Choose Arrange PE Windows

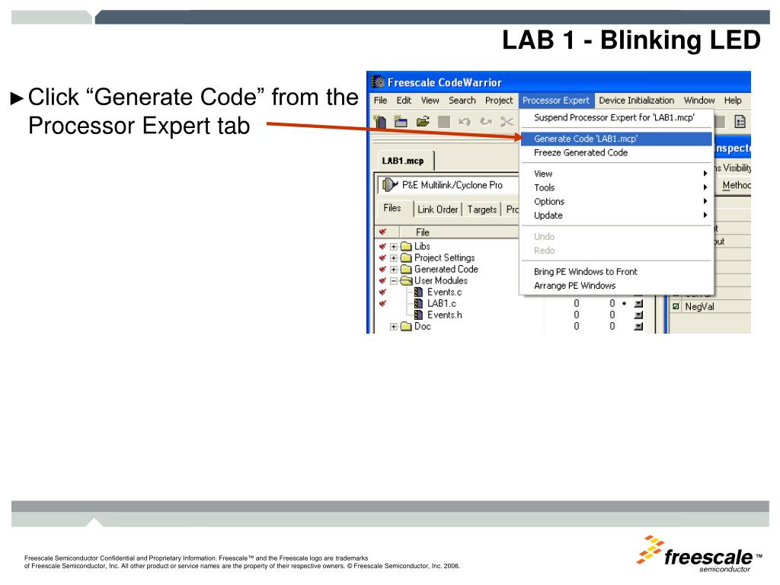point(615,286)
